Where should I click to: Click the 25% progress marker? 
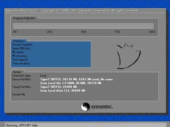[50, 32]
